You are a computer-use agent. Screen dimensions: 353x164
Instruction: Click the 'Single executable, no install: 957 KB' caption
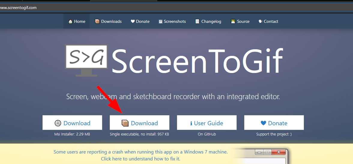tap(139, 134)
